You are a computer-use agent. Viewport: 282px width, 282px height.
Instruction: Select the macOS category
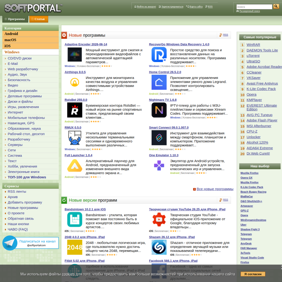pos(31,40)
